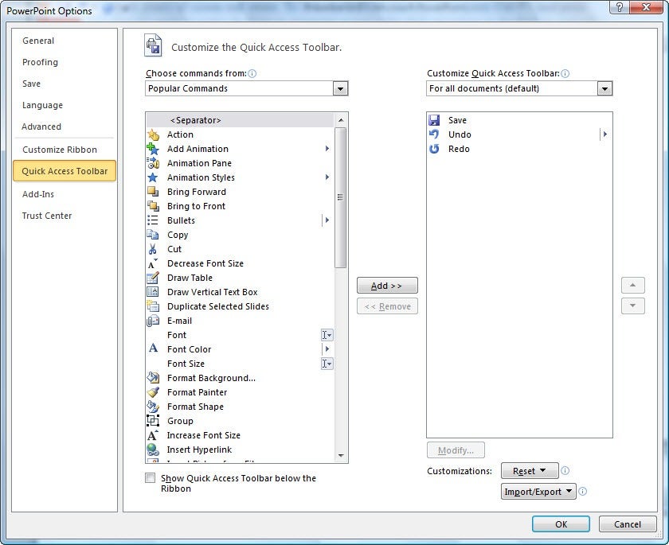Click the Insert Hyperlink globe icon
Screen dimensions: 669x545
pos(153,450)
